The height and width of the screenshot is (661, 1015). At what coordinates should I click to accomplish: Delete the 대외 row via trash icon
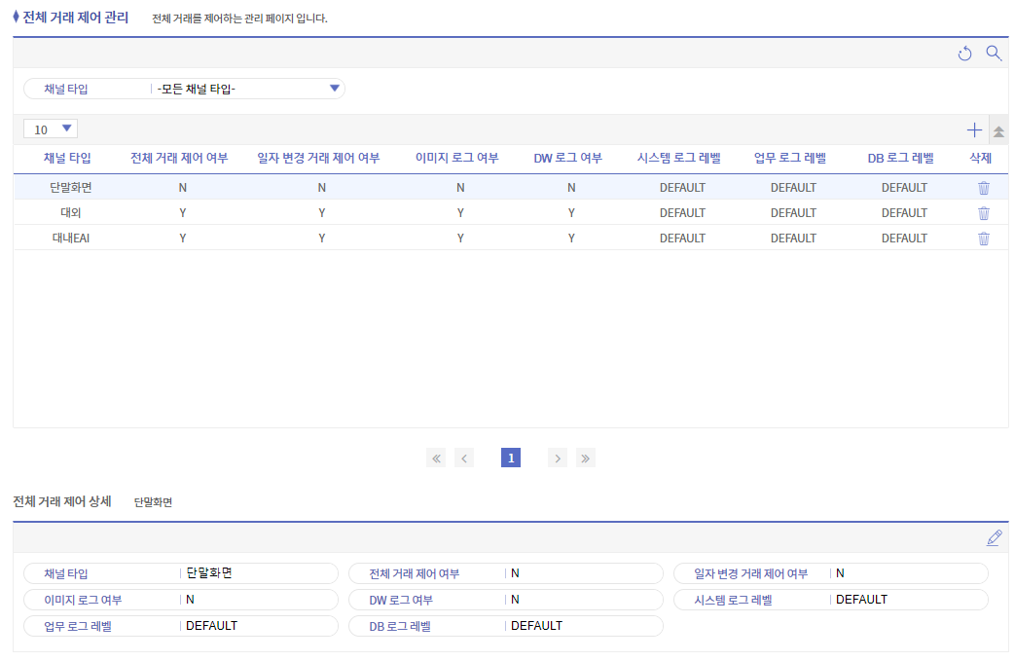click(x=983, y=213)
